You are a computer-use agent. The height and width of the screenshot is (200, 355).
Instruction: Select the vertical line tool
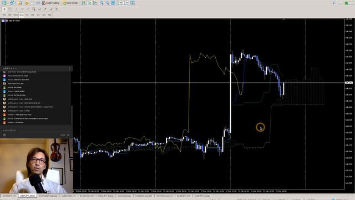click(17, 9)
